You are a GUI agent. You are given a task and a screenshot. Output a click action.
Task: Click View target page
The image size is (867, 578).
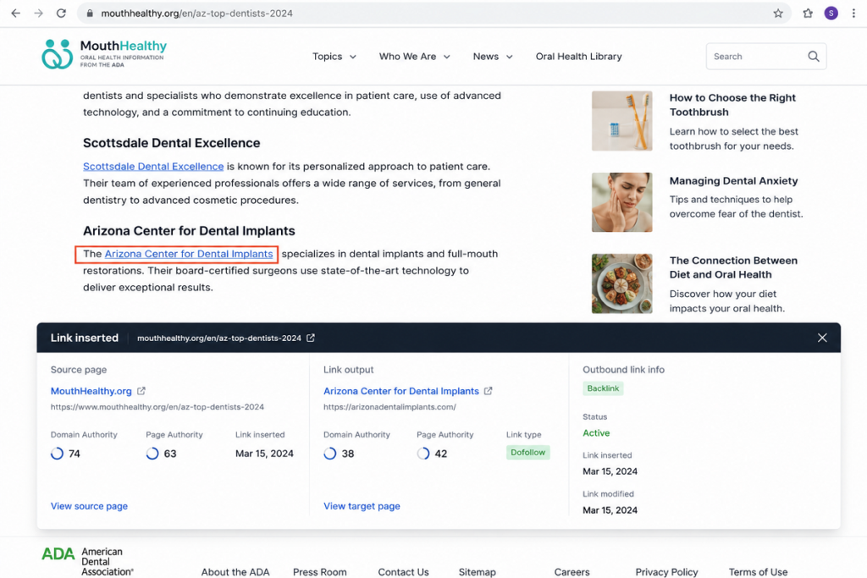coord(362,505)
